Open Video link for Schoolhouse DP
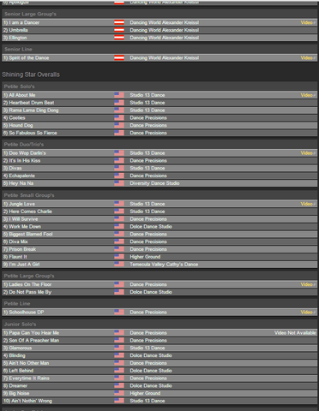 click(308, 313)
